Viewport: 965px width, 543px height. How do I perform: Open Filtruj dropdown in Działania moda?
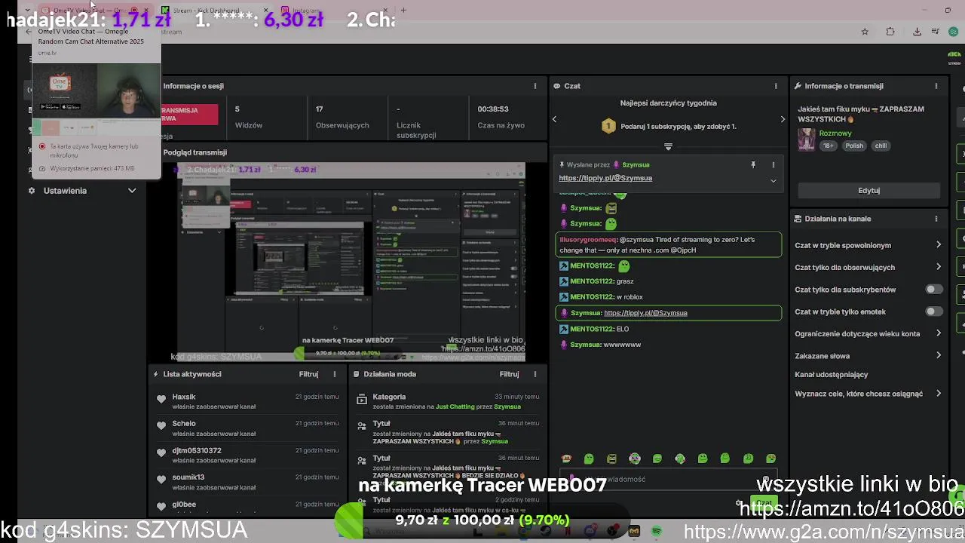click(x=509, y=374)
